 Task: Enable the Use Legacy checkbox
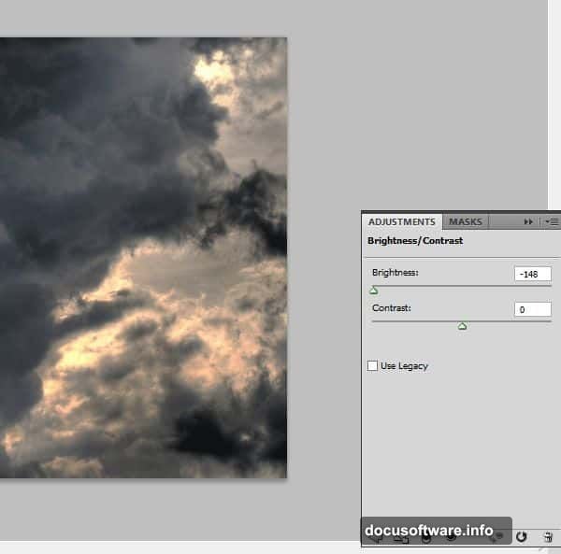(373, 366)
